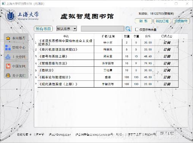The image size is (193, 143).
Task: Select the title 《信号与系统上册》
Action: (x=53, y=57)
